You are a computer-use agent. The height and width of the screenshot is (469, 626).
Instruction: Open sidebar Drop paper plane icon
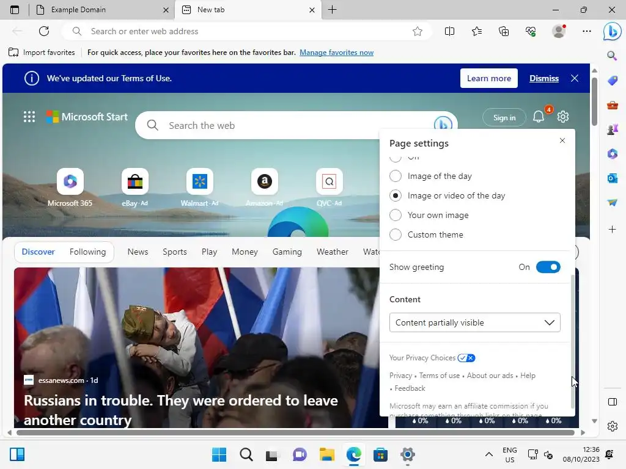tap(612, 203)
